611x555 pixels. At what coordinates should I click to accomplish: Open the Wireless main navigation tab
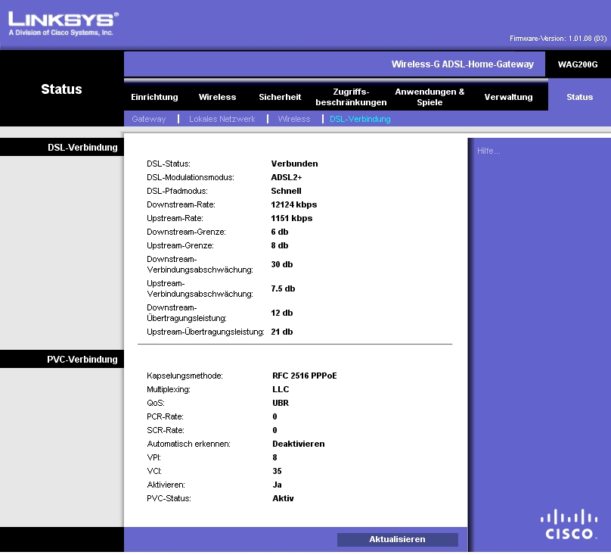[x=217, y=97]
